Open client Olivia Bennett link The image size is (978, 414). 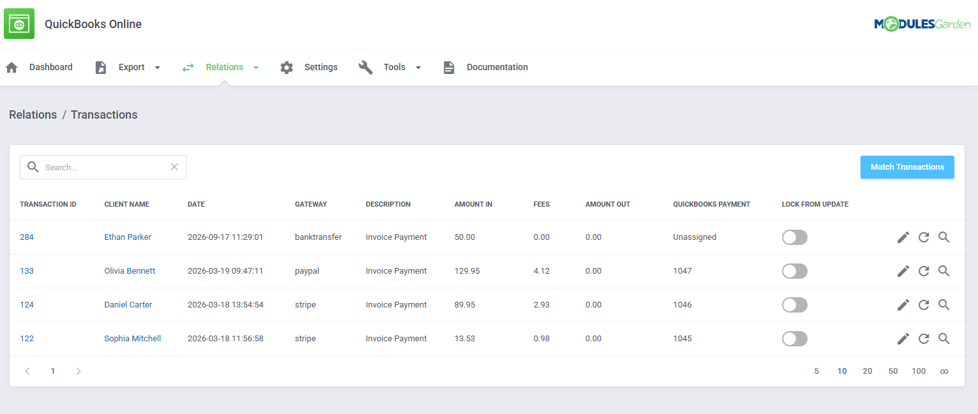pyautogui.click(x=130, y=271)
